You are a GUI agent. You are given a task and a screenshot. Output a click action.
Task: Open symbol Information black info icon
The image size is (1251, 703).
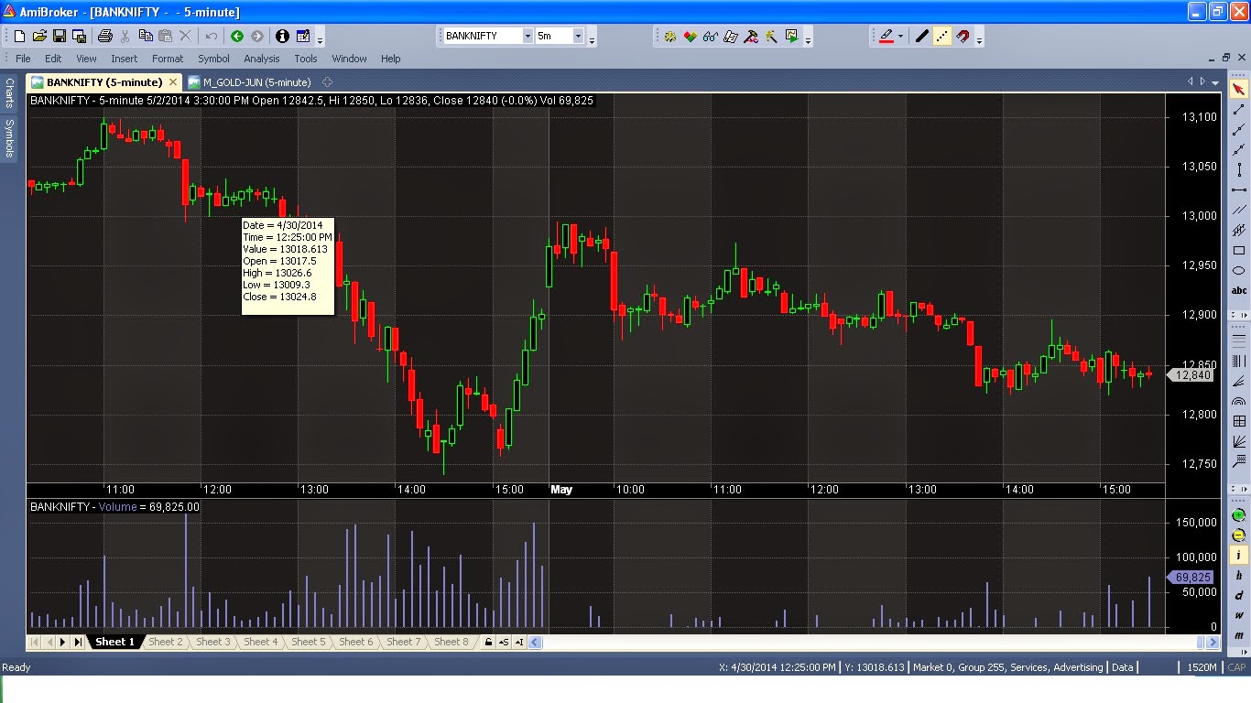[x=282, y=37]
